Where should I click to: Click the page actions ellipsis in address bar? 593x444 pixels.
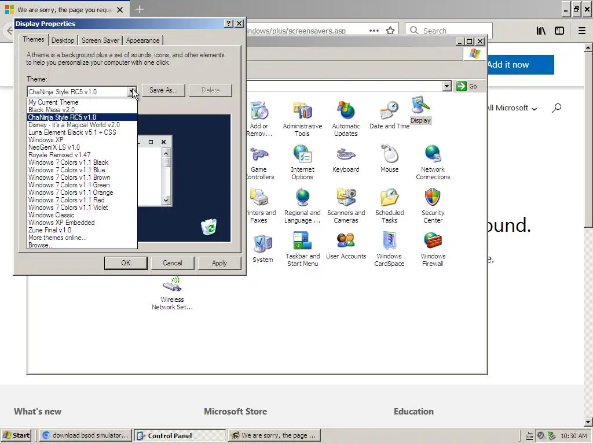[374, 31]
